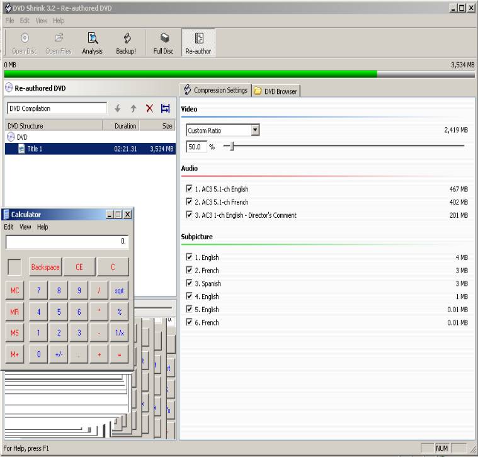Select the Re-author mode button
478x457 pixels.
coord(198,43)
